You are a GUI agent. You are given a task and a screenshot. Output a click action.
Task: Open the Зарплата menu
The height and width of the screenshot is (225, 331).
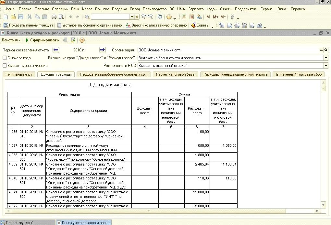coord(196,9)
